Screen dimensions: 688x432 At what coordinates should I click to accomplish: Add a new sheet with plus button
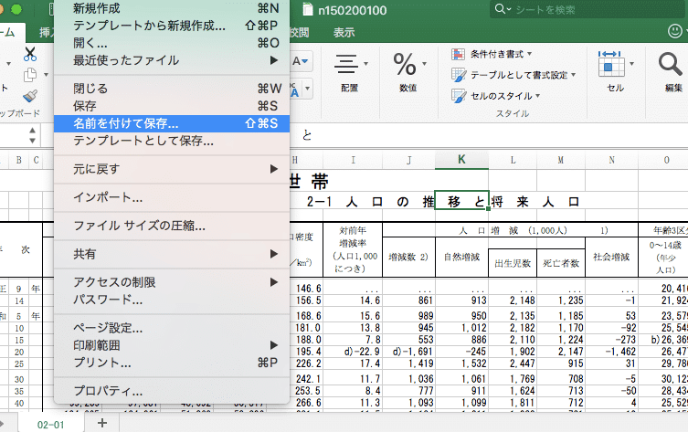click(x=102, y=423)
